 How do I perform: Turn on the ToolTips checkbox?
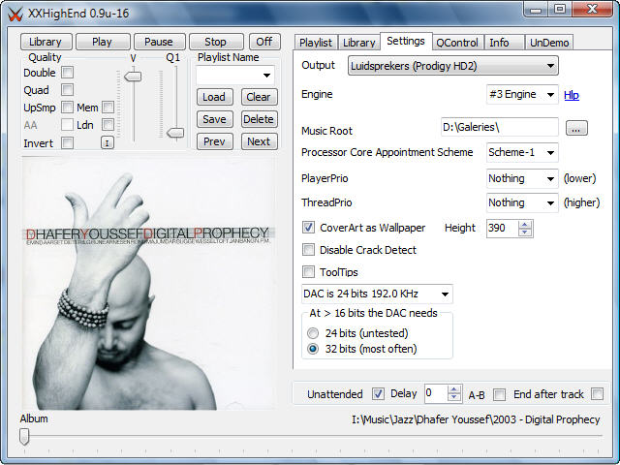coord(308,272)
